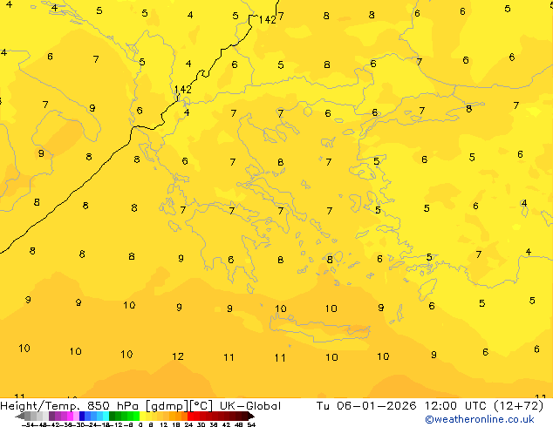The image size is (553, 427).
Task: Select the bright red legend color band
Action: tap(190, 416)
